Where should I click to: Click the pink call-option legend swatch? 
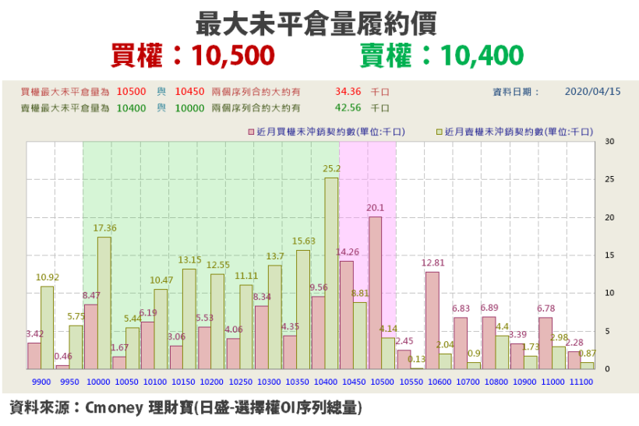click(x=252, y=132)
